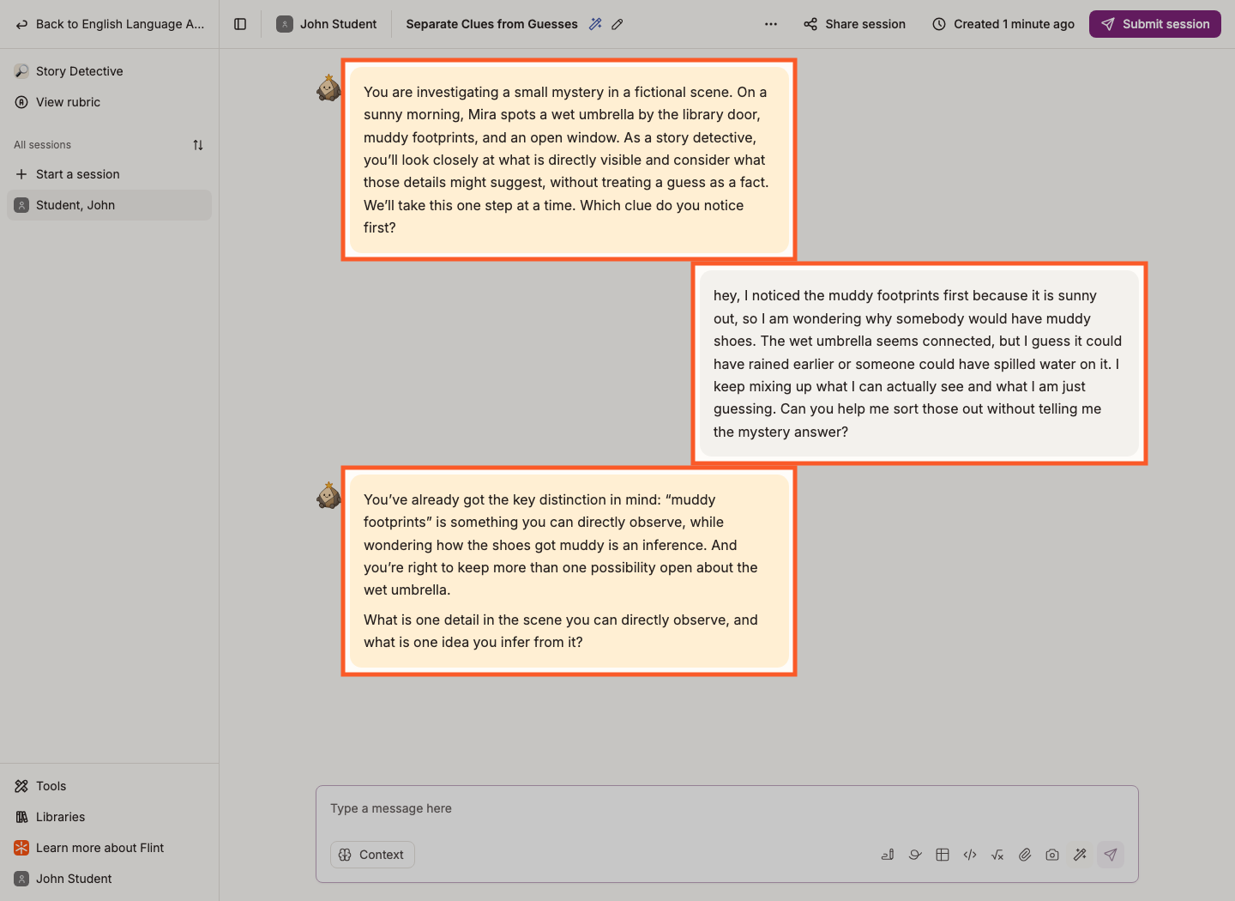
Task: Click the first Story Detective avatar in chat
Action: [328, 88]
